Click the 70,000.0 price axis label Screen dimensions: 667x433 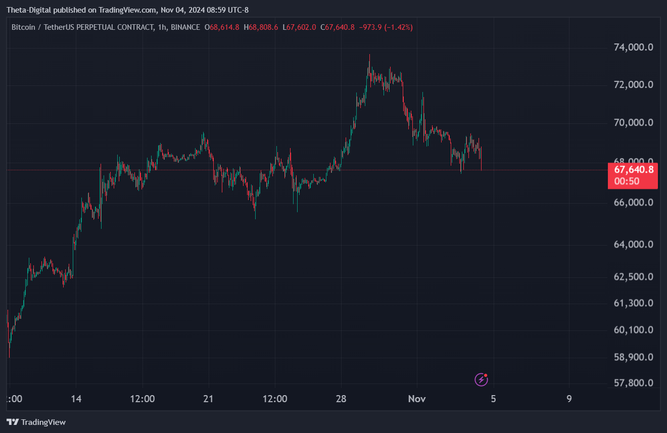[x=634, y=122]
